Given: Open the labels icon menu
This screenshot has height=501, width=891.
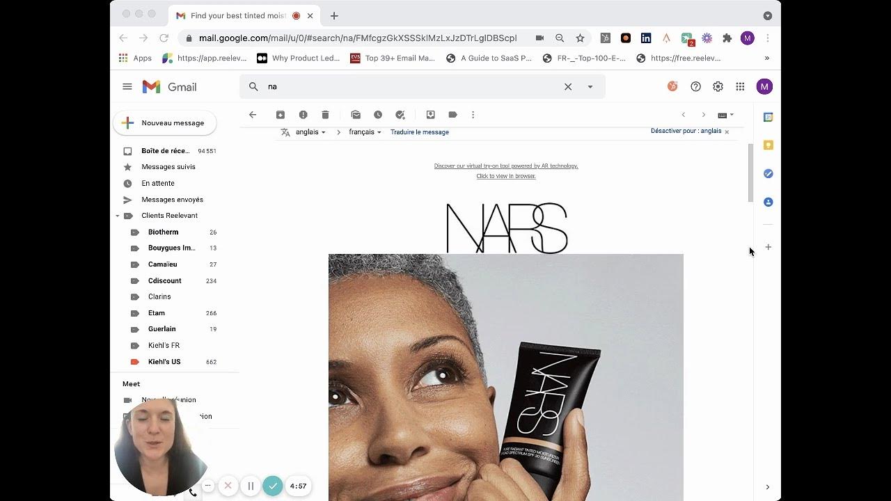Looking at the screenshot, I should pyautogui.click(x=452, y=115).
